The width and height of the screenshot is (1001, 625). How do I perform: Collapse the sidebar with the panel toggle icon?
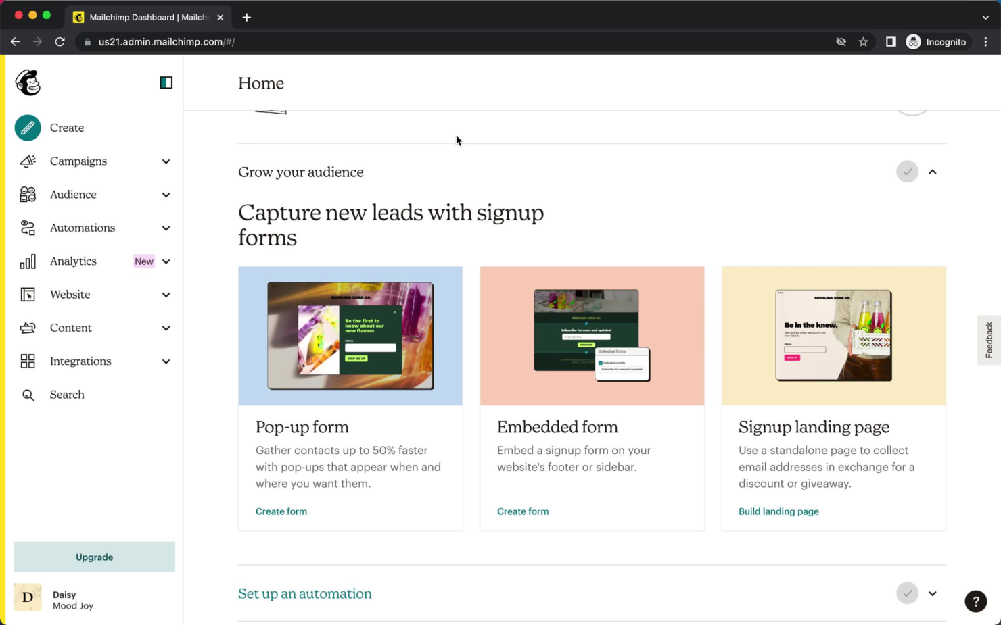[x=166, y=82]
